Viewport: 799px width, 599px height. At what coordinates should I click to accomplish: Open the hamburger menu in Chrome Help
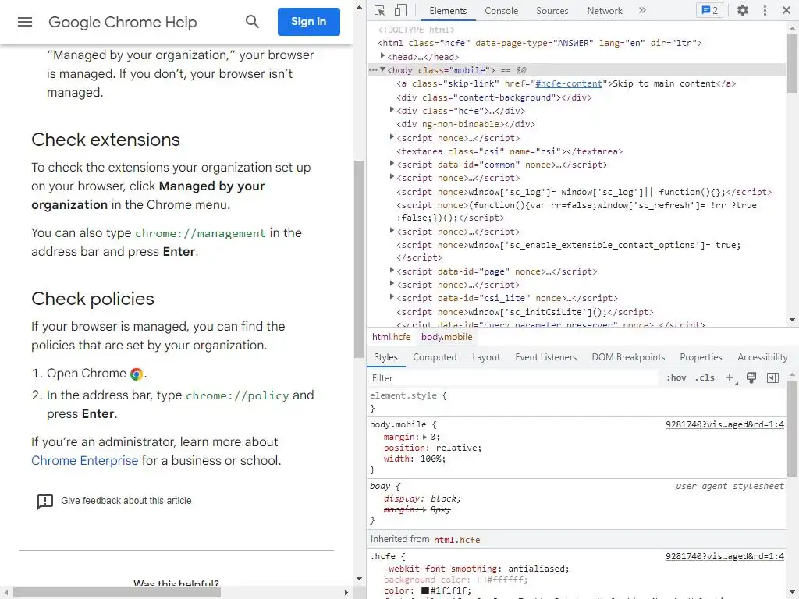tap(24, 22)
